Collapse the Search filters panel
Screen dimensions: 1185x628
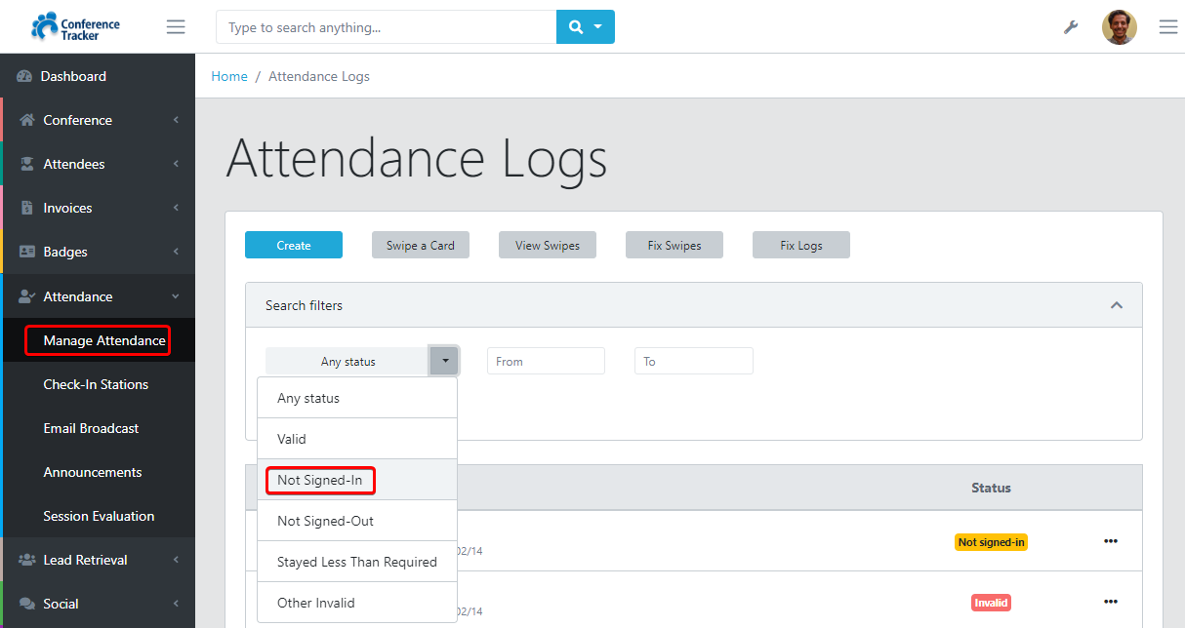tap(1117, 305)
